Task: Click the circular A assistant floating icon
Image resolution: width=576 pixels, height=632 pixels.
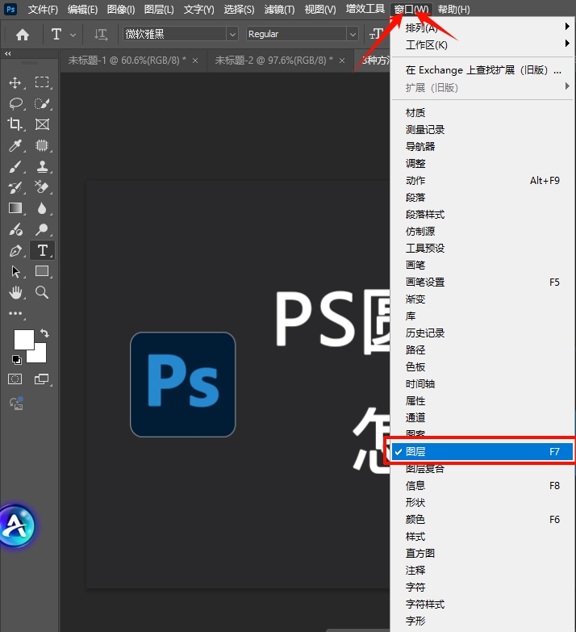Action: [17, 526]
